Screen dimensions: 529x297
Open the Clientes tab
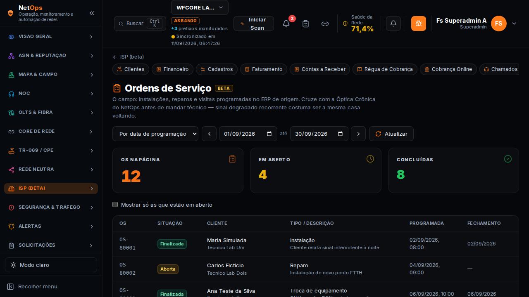click(x=131, y=69)
